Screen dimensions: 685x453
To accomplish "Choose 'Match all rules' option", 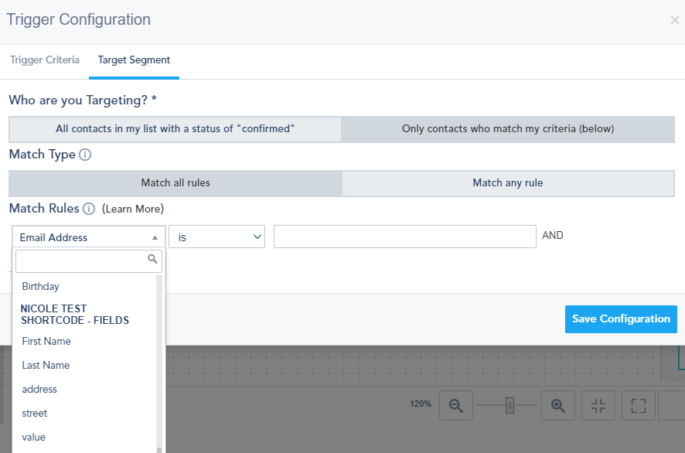I will [x=176, y=183].
